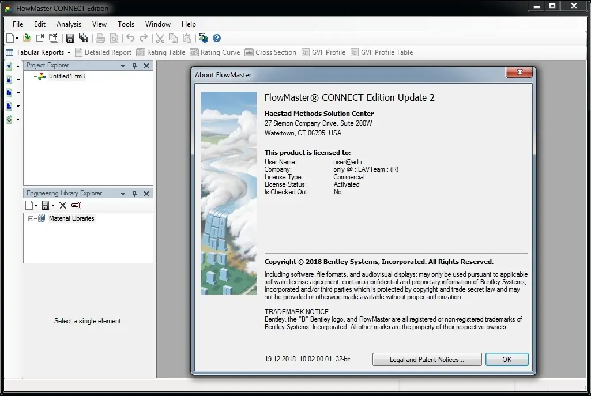The width and height of the screenshot is (591, 396).
Task: Close the current project via the toolbar icon
Action: 40,38
